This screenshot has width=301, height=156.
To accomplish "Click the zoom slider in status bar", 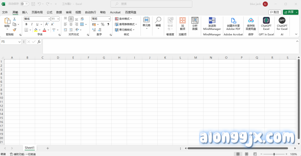I will tap(274, 154).
